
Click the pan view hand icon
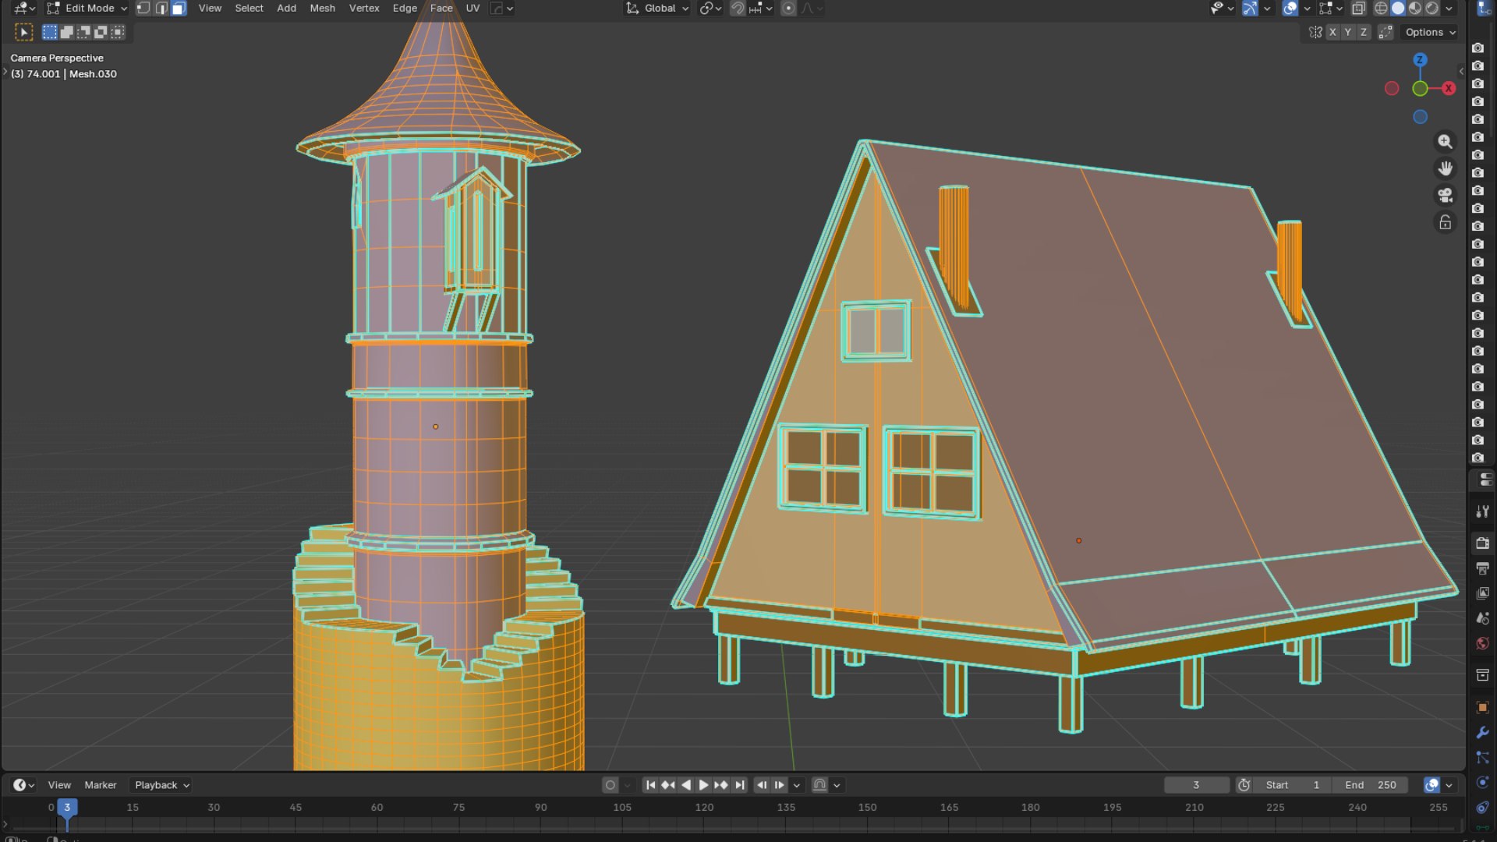1445,168
